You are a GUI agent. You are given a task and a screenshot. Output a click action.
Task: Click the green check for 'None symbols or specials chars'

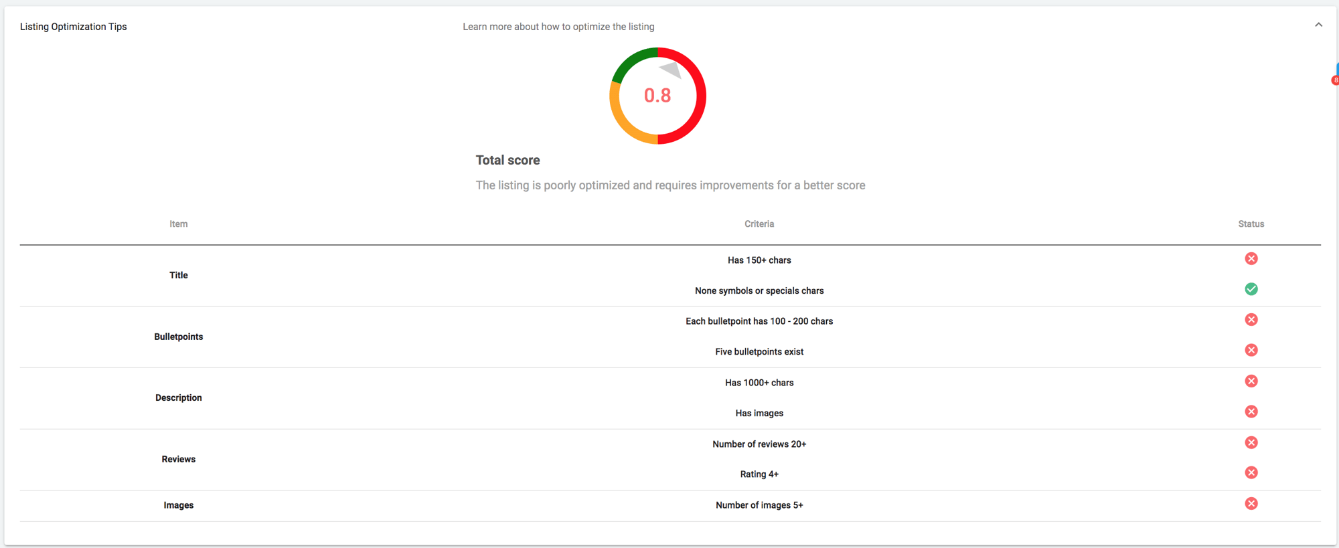[1251, 289]
